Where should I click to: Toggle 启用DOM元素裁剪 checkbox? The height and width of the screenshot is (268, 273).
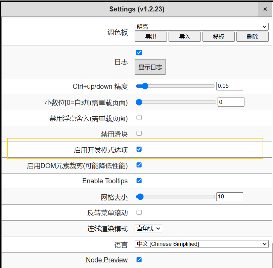pyautogui.click(x=139, y=165)
